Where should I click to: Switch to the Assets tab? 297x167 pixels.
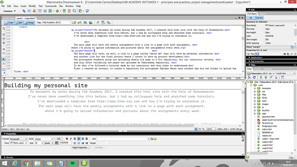[258, 69]
